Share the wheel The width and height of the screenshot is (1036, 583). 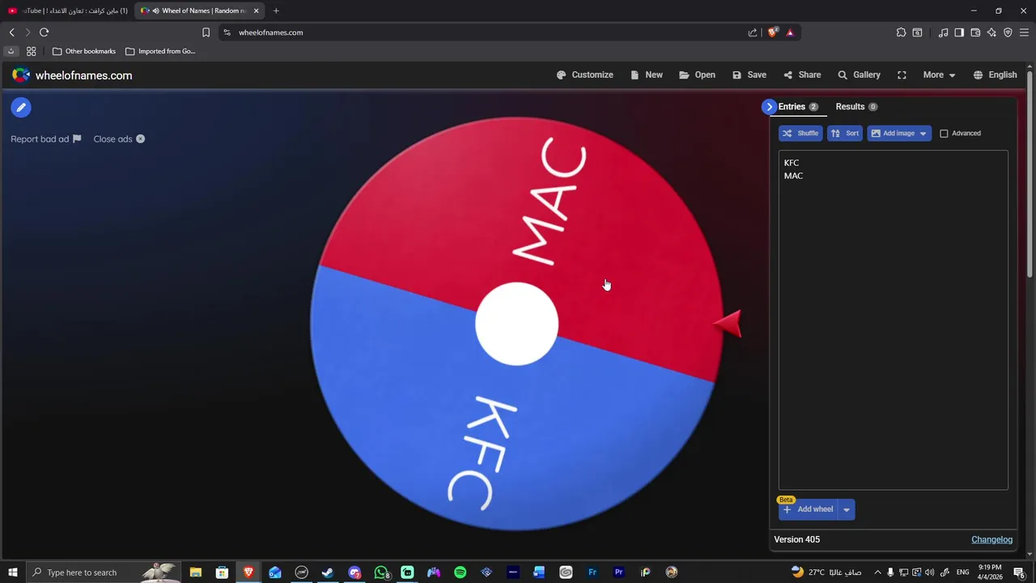point(802,74)
